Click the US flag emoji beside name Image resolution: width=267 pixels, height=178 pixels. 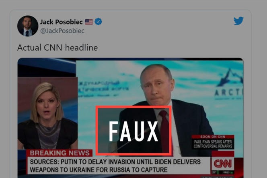[x=89, y=22]
